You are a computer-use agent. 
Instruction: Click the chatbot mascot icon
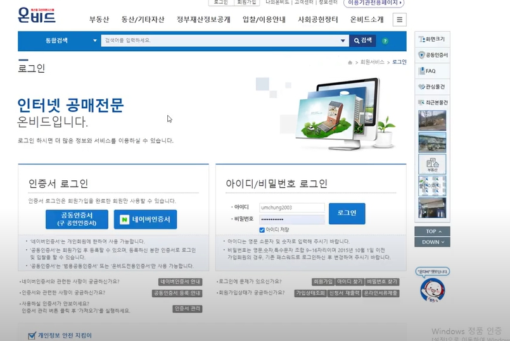pos(433,290)
